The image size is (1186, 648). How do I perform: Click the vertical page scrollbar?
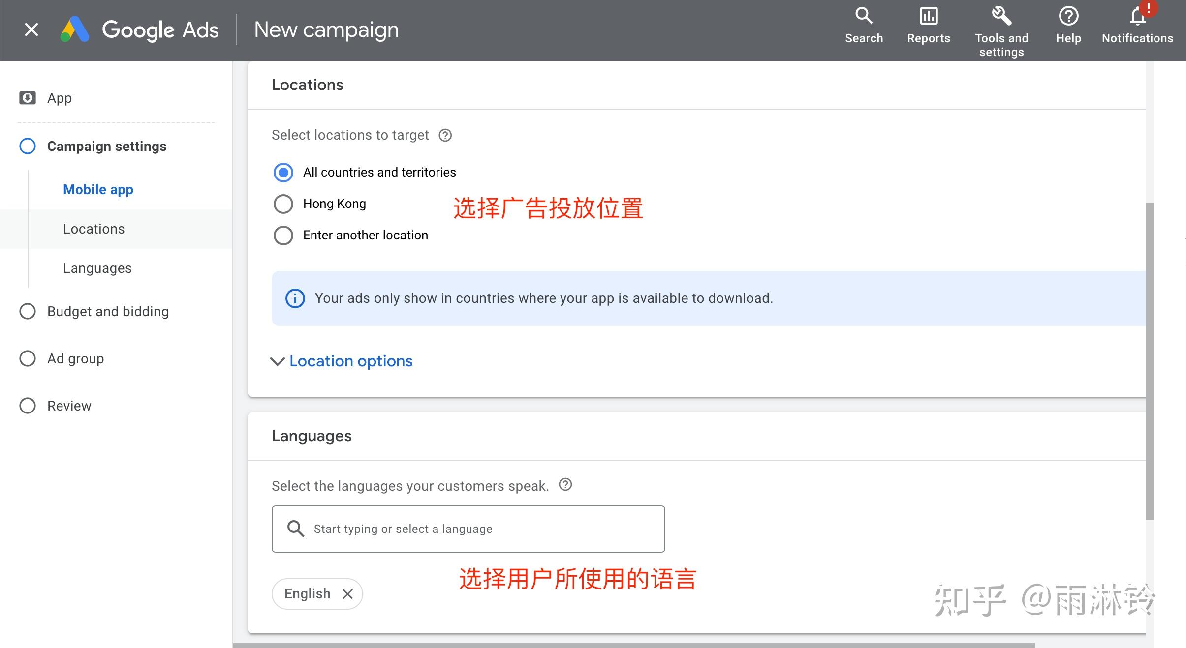(1150, 361)
